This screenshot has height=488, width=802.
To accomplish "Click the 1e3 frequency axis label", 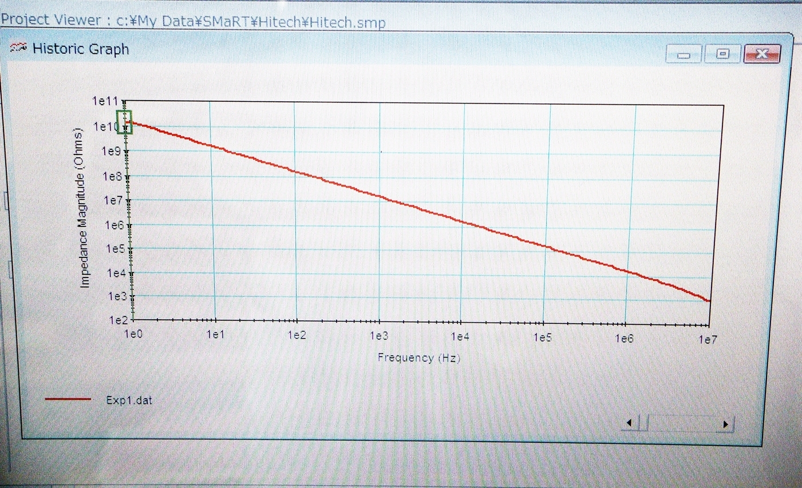I will [x=378, y=336].
